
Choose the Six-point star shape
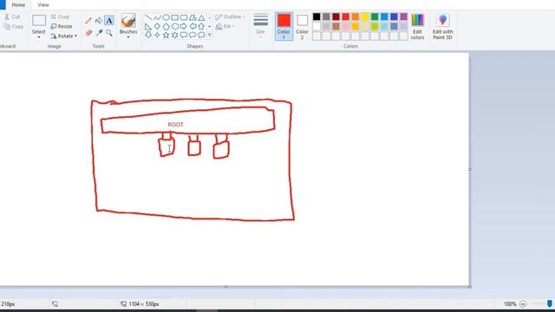pyautogui.click(x=175, y=35)
